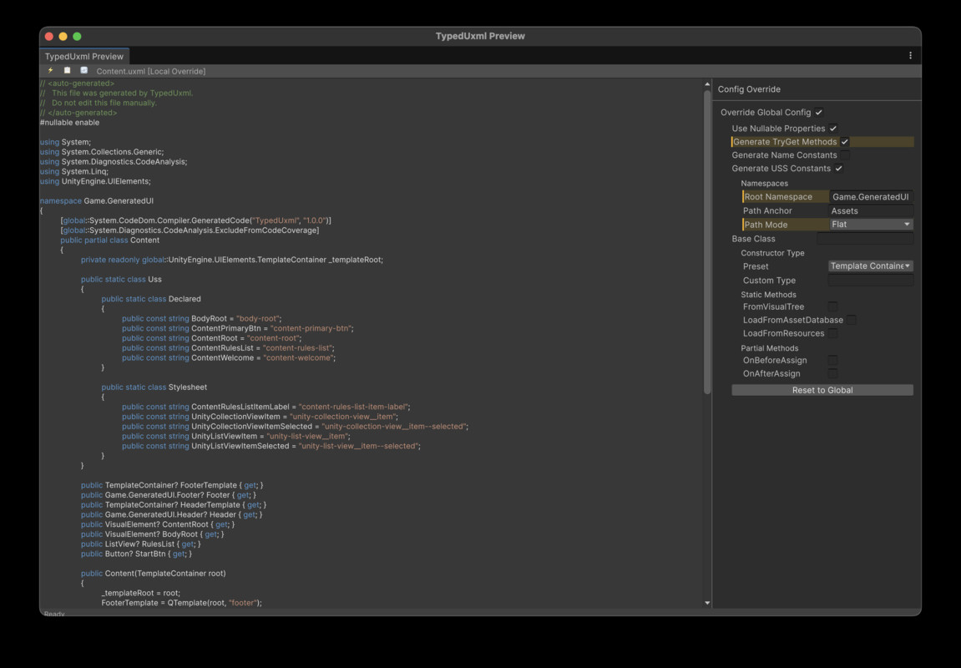Click the BodyRoot = "body-root" constant line
Viewport: 961px width, 668px height.
202,319
